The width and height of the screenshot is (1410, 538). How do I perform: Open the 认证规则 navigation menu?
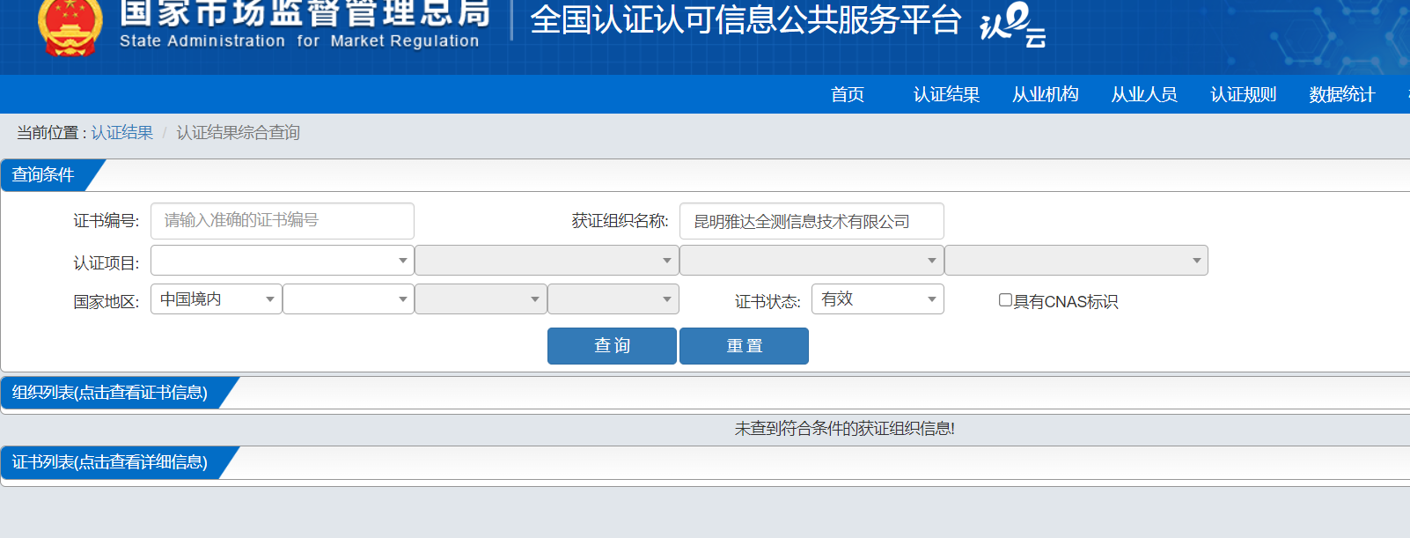click(1243, 94)
